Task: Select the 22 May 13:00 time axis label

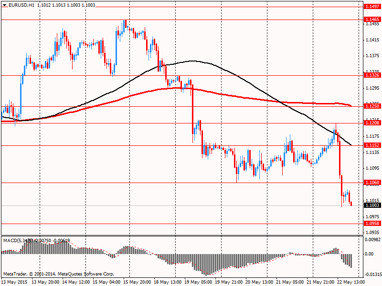Action: [351, 282]
